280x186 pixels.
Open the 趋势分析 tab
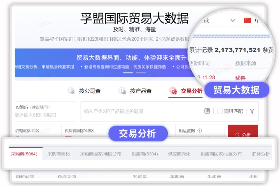[261, 154]
